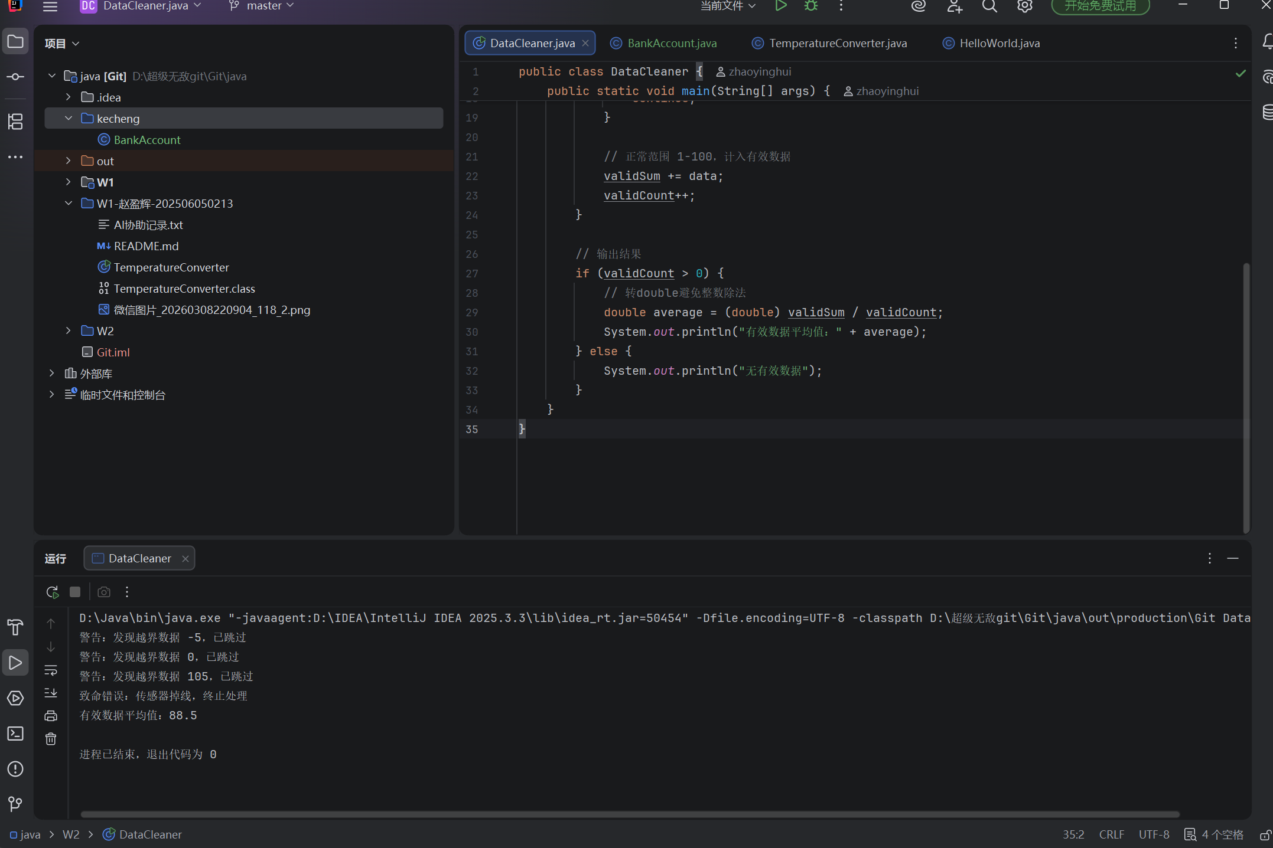Toggle soft-wrap in run console

click(51, 670)
